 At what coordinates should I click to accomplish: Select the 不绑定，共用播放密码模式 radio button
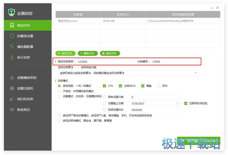tap(59, 91)
